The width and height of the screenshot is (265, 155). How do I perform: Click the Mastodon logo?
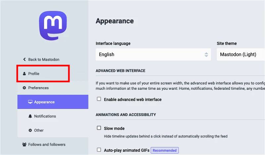coord(53,26)
